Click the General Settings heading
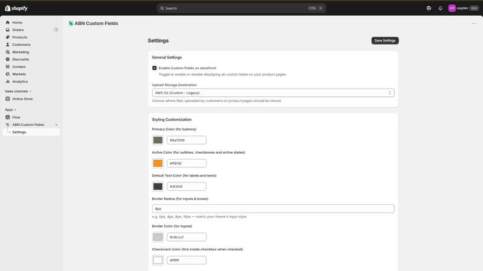 [167, 57]
